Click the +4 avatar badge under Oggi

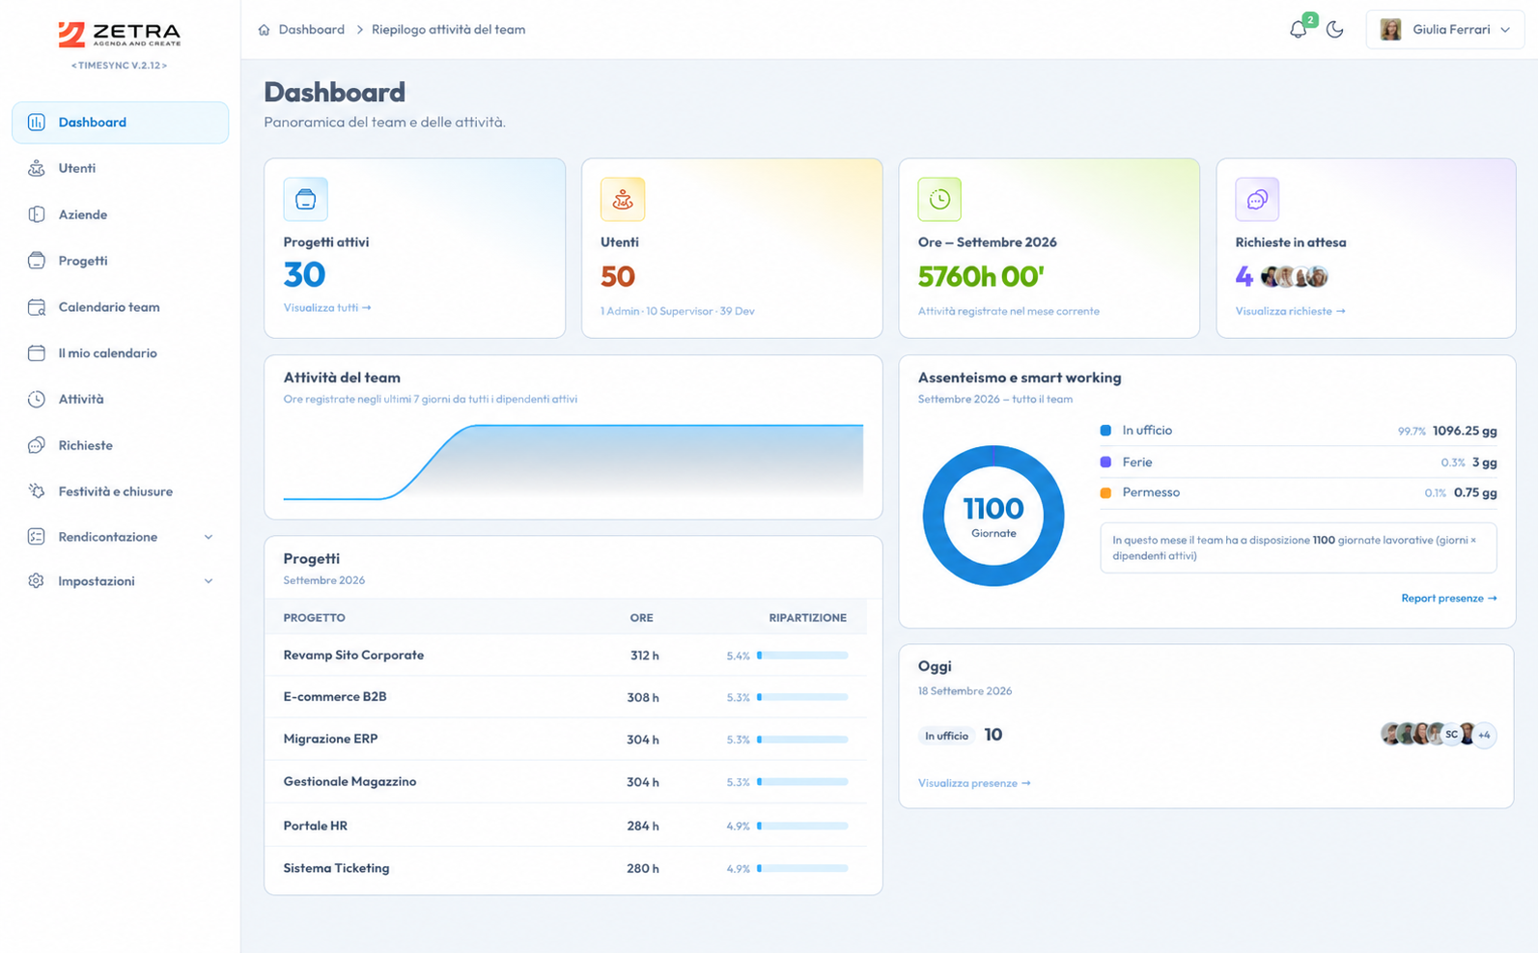pos(1484,735)
